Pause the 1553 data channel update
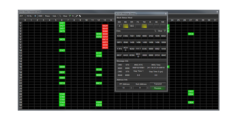This screenshot has height=121, width=242. click(35, 16)
